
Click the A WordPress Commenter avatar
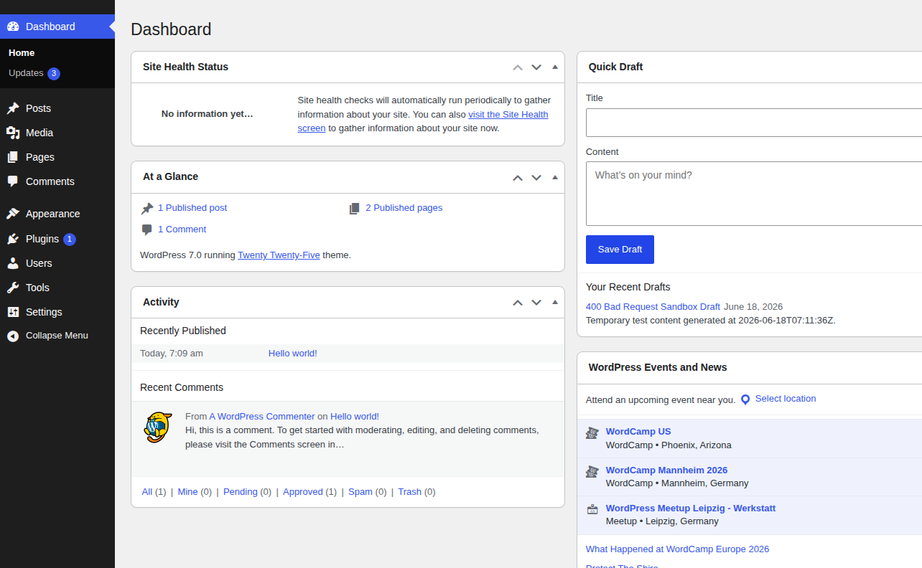pos(157,427)
